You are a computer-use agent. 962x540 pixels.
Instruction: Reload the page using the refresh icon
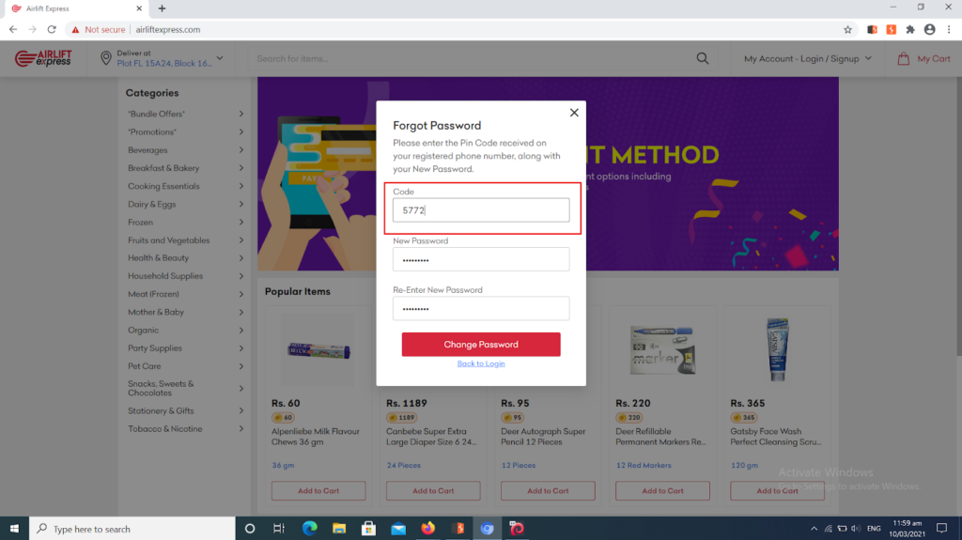(53, 30)
